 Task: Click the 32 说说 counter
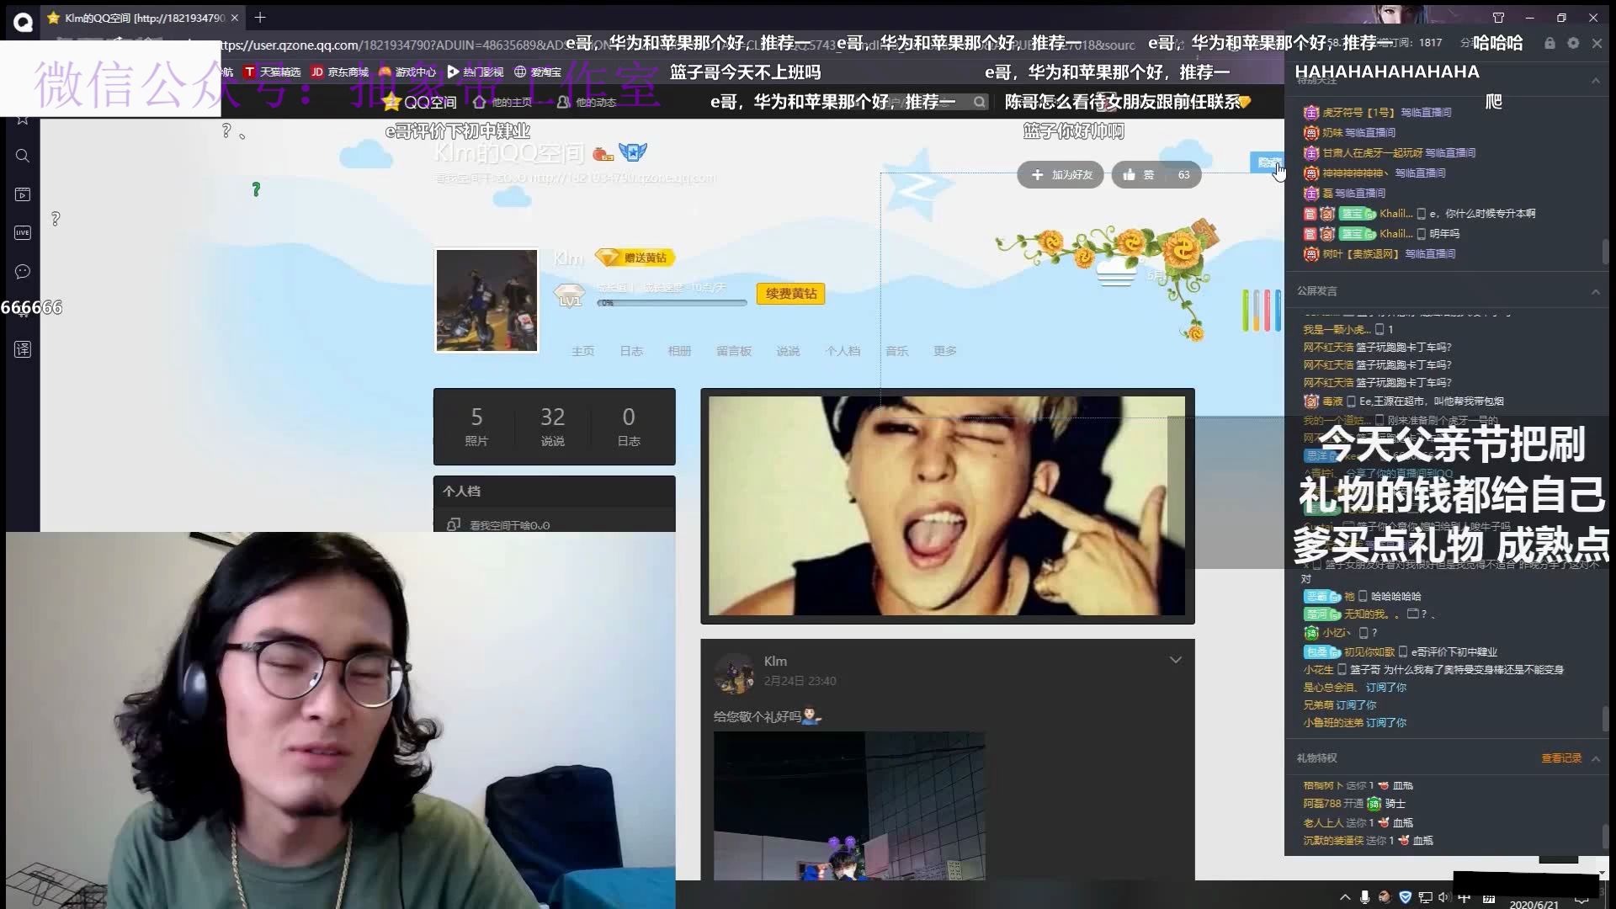552,426
